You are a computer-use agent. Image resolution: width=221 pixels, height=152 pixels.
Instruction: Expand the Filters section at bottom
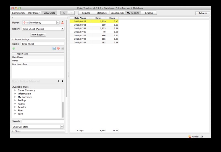click(13, 131)
